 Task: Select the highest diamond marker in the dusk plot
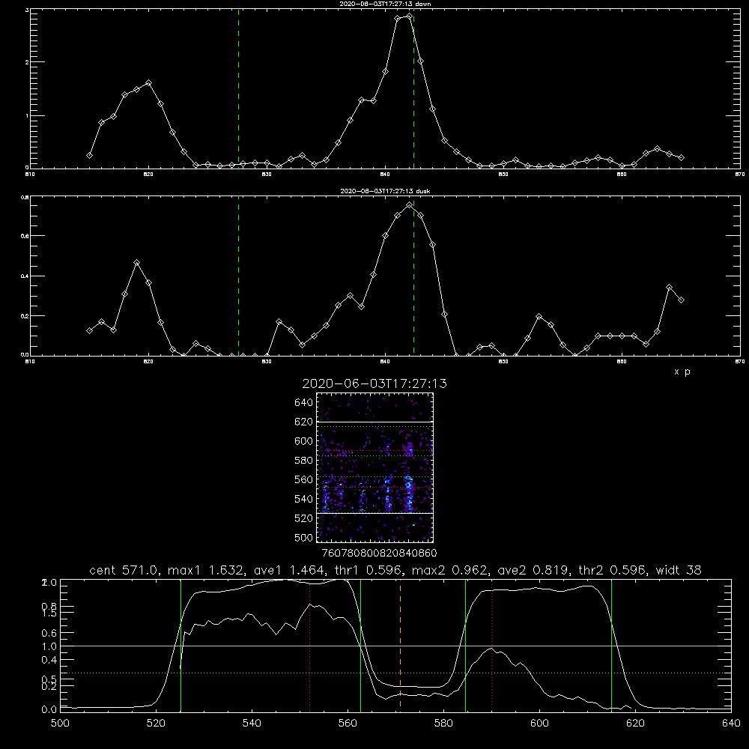(409, 205)
